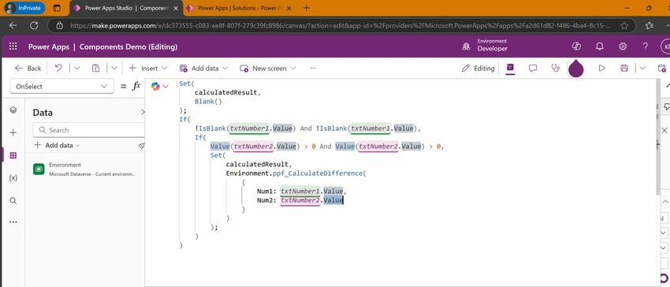Expand the Paste dropdown chevron
This screenshot has width=670, height=287.
coord(114,68)
